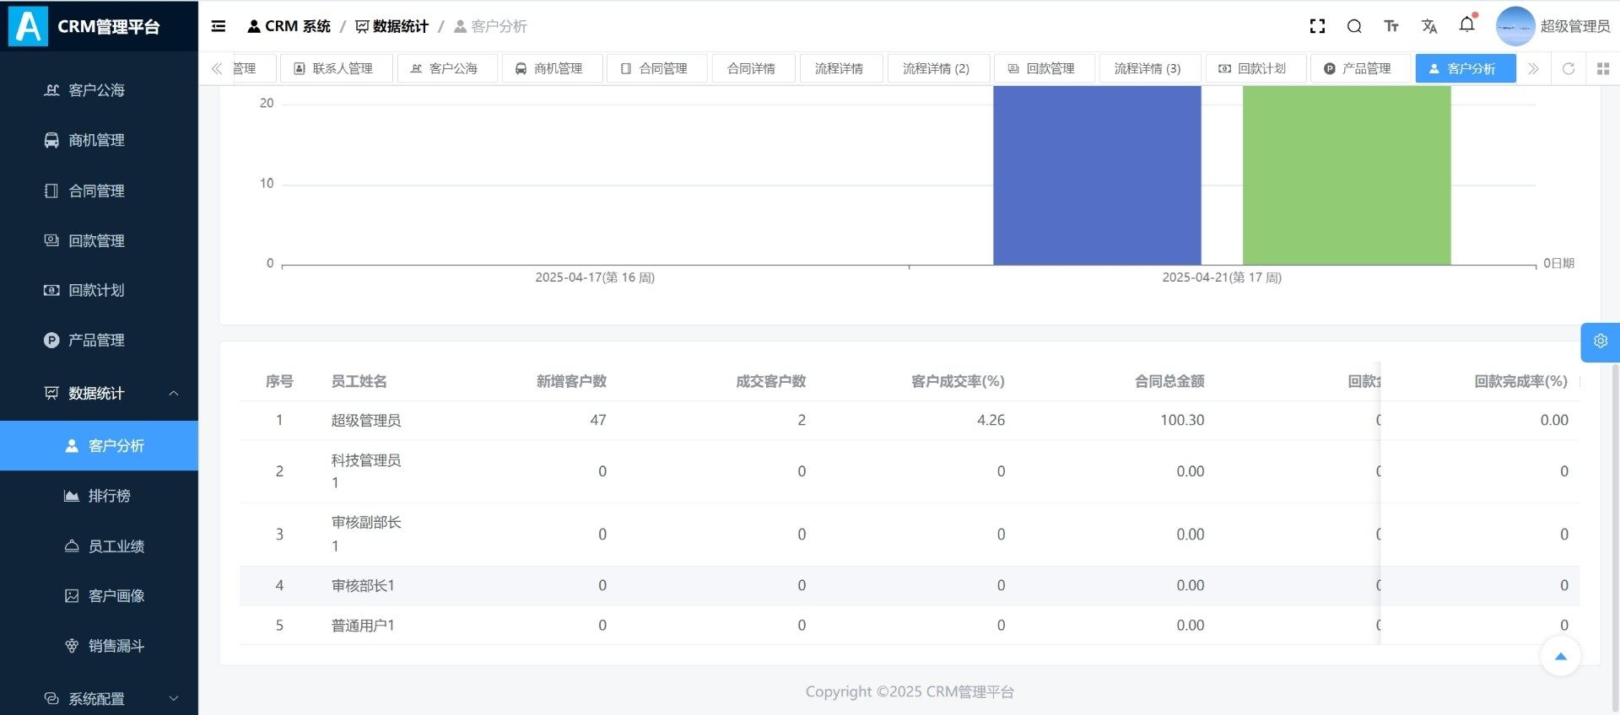Open the search magnifier icon
The image size is (1620, 715).
(x=1354, y=26)
